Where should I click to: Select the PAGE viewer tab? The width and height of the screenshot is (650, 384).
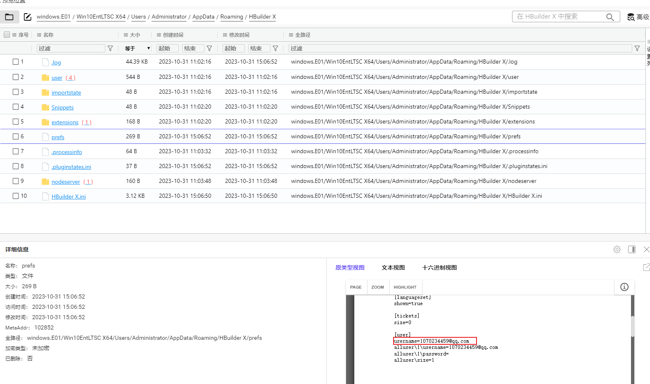point(356,287)
